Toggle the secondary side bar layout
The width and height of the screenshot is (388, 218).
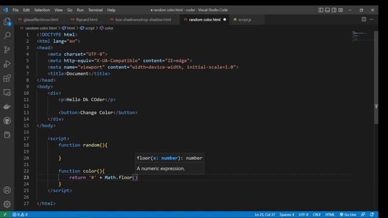coord(334,10)
